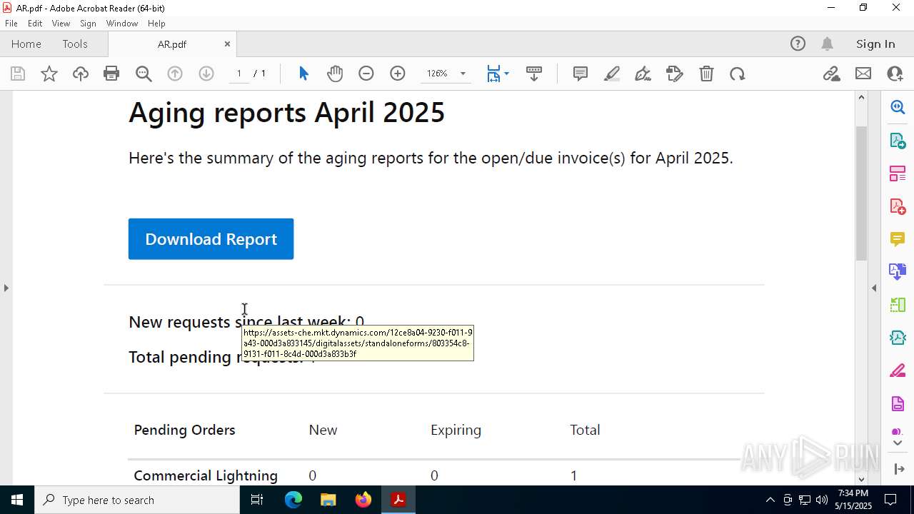Click the scrolling mode toolbar icon
Screen dimensions: 914x514
pos(534,74)
